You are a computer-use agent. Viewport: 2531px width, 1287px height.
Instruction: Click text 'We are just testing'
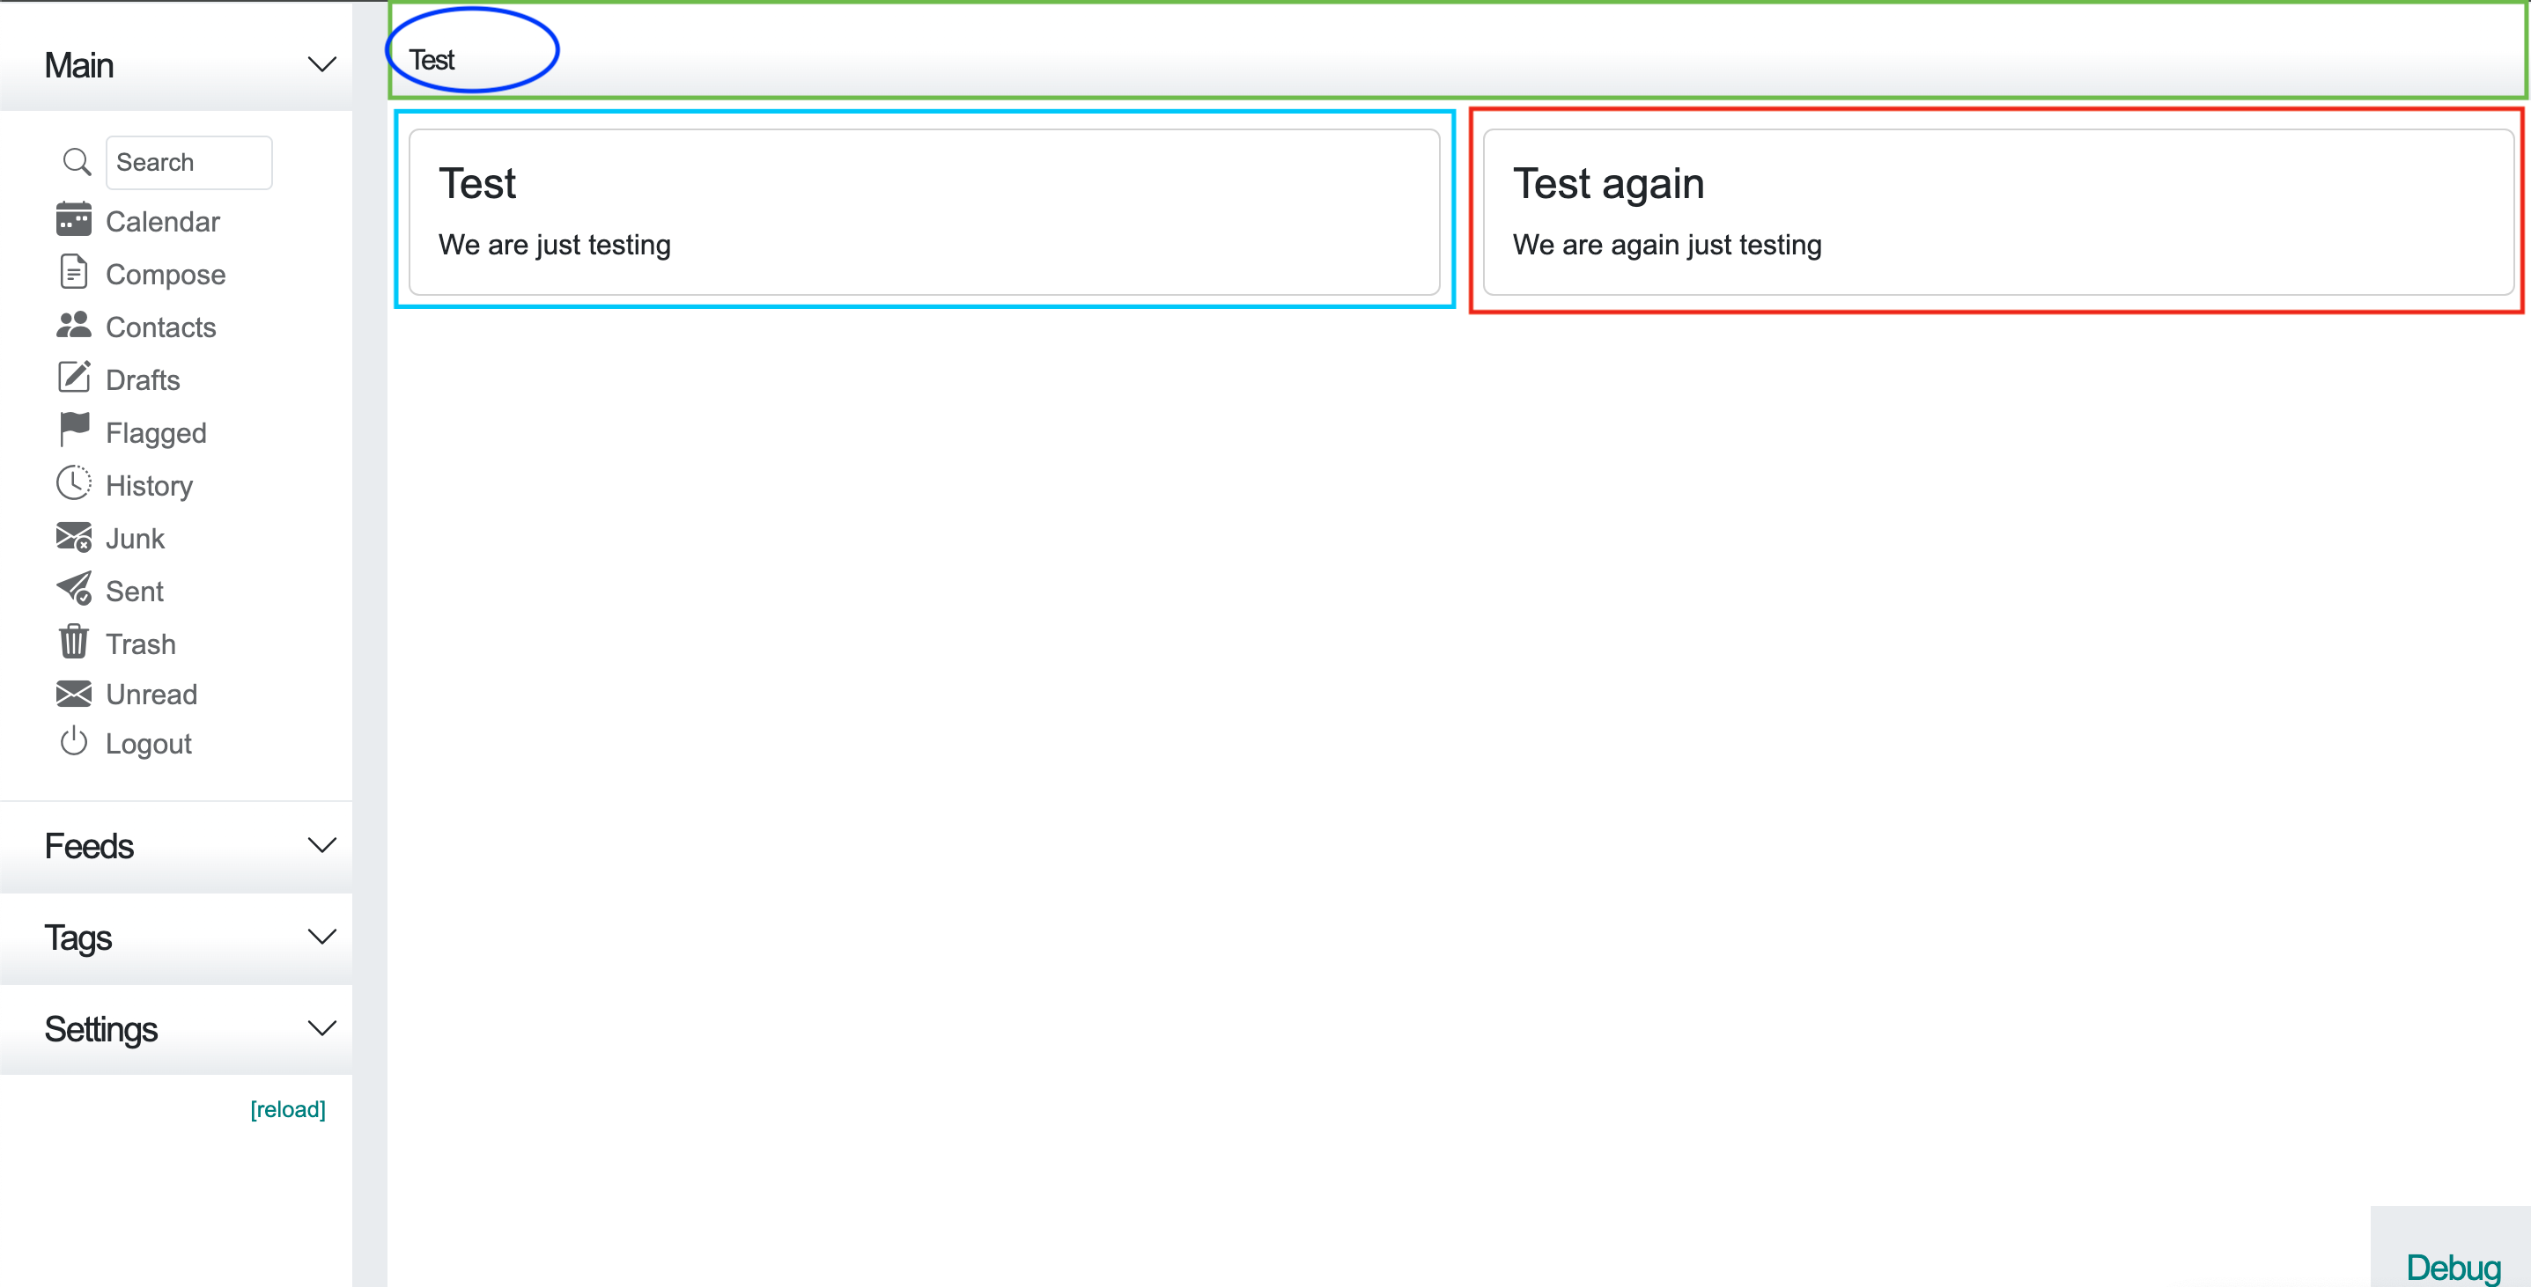554,245
